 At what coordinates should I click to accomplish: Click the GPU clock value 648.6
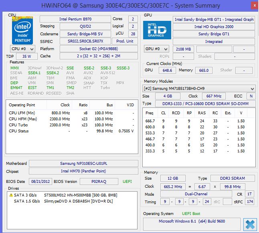(167, 71)
